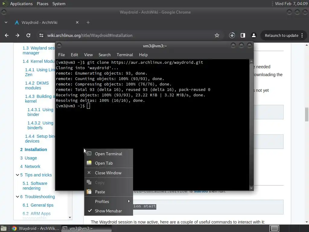This screenshot has height=232, width=309.
Task: Click Chrome's back arrow button
Action: coord(7,35)
